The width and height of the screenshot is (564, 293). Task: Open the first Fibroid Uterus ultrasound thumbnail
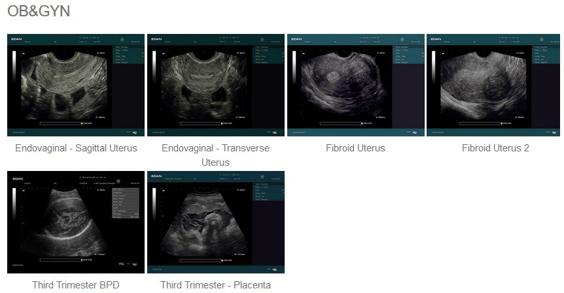[x=356, y=85]
